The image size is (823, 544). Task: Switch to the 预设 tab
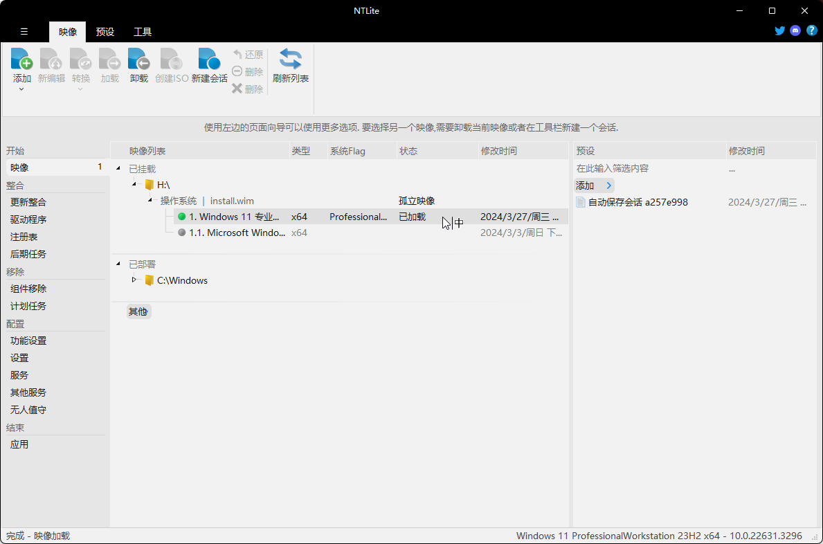pos(105,32)
